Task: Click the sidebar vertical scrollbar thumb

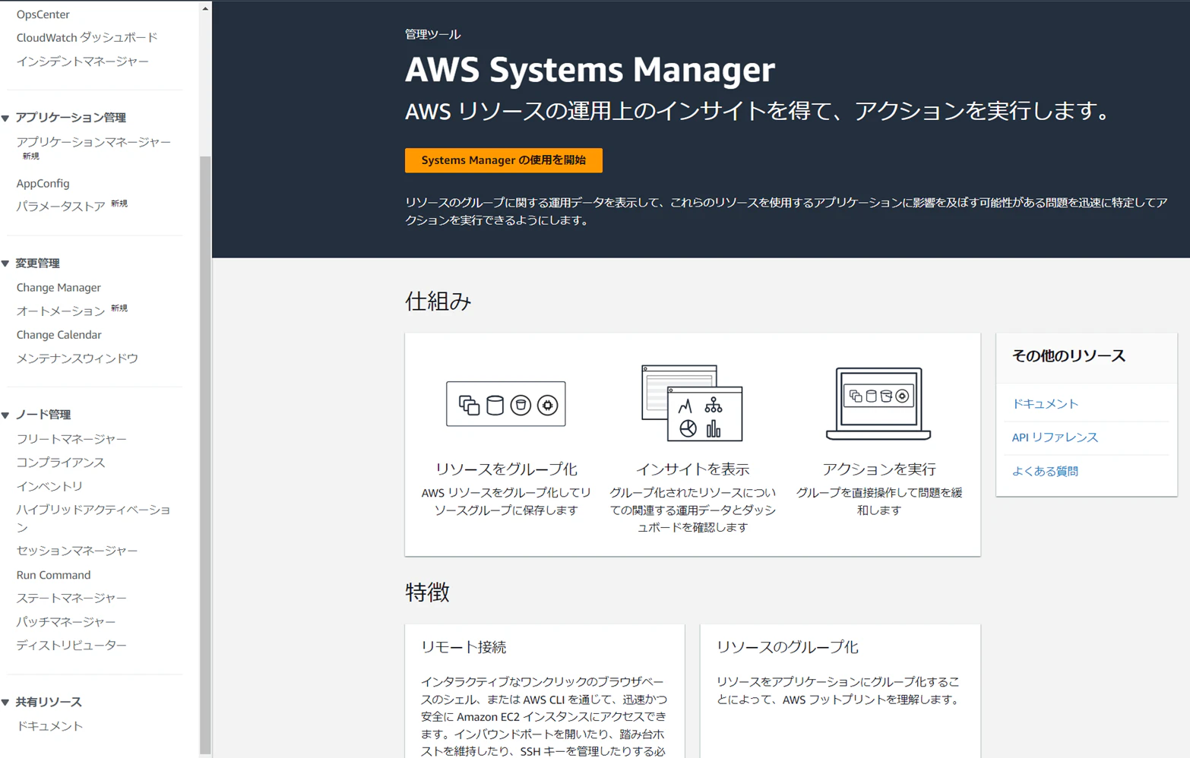Action: point(205,454)
